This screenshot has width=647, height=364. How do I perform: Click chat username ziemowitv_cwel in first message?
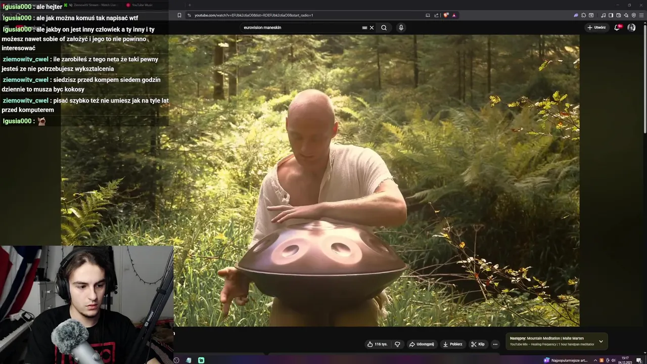[x=26, y=59]
